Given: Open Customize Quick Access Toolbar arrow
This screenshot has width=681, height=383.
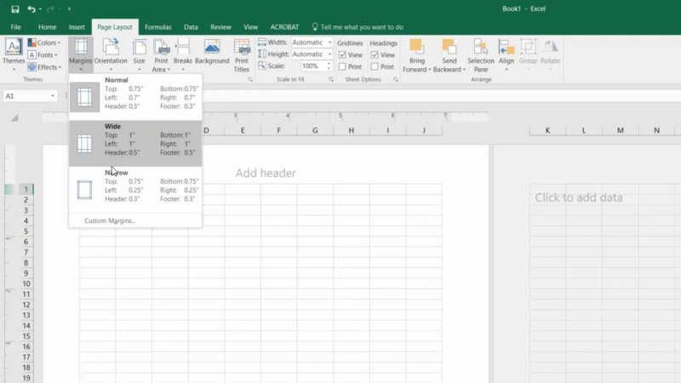Looking at the screenshot, I should point(69,9).
